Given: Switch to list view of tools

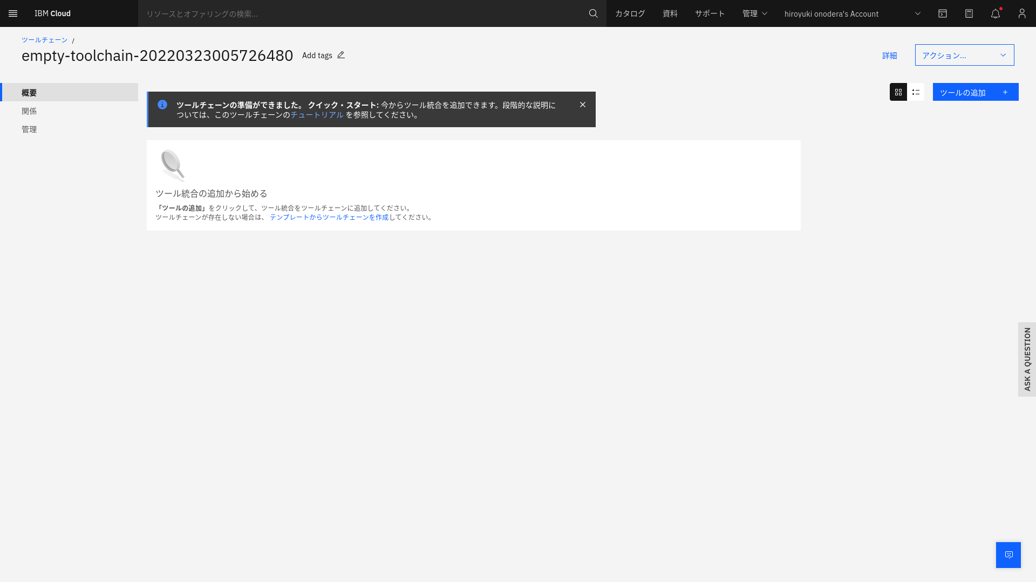Looking at the screenshot, I should (x=915, y=92).
